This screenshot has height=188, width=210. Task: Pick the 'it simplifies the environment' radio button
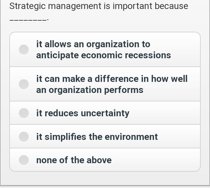(x=24, y=136)
